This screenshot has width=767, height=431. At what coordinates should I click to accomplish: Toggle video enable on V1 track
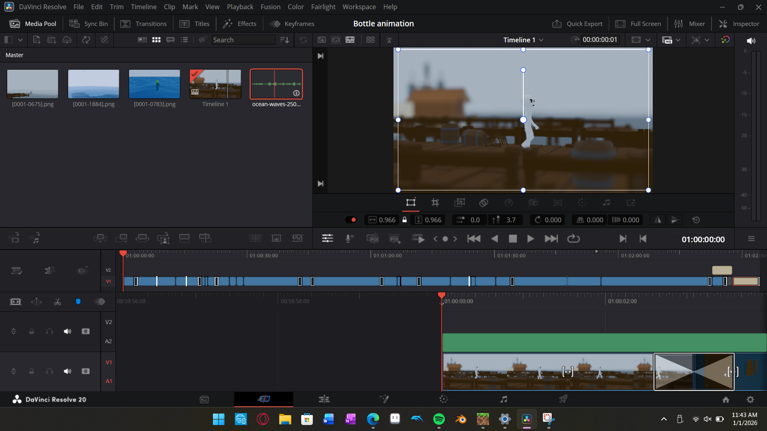pyautogui.click(x=85, y=371)
